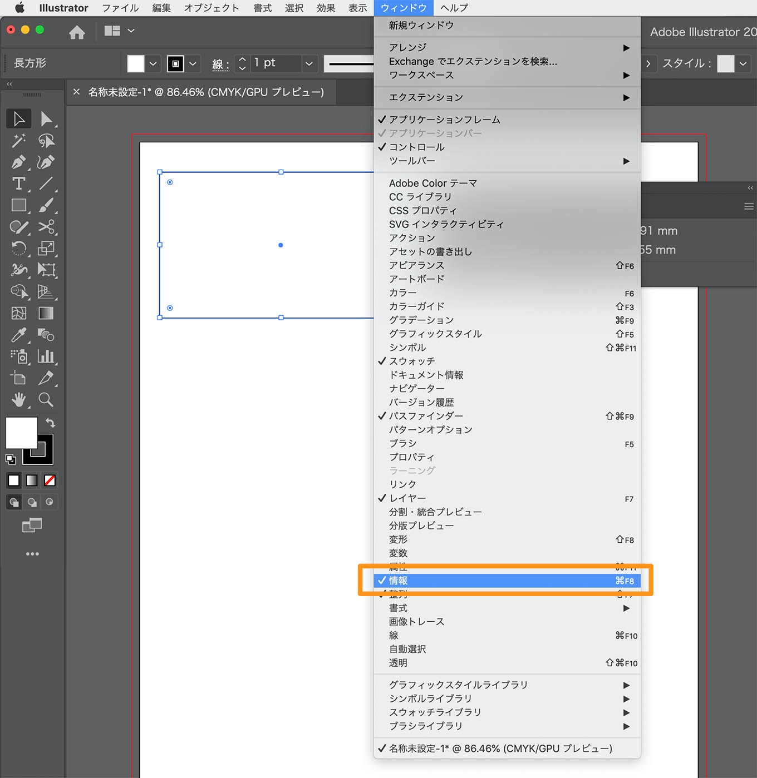
Task: Open the panel options hamburger menu
Action: coord(749,206)
